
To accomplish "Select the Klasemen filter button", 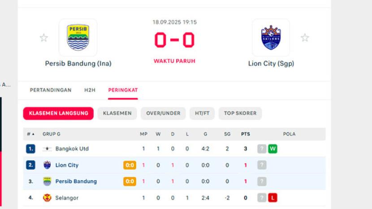I will (x=117, y=113).
